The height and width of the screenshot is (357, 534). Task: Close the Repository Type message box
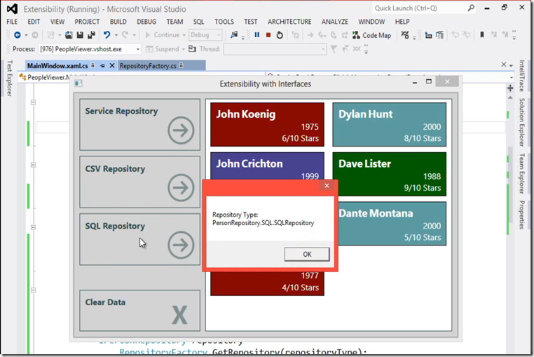click(x=327, y=185)
